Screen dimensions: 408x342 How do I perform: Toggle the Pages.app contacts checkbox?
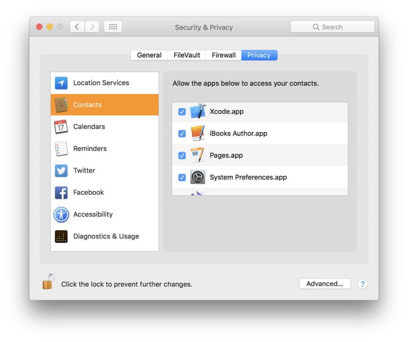click(x=182, y=155)
